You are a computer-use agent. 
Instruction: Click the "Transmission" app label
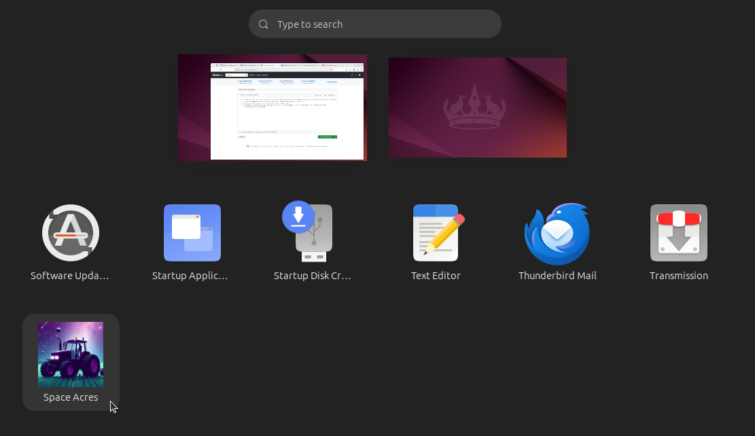678,276
